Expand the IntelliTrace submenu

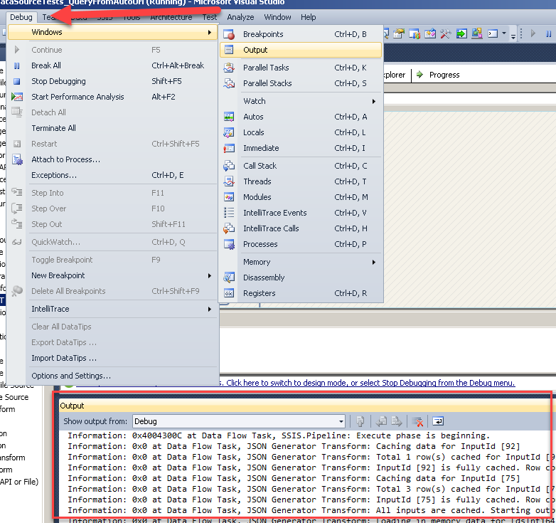tap(112, 309)
